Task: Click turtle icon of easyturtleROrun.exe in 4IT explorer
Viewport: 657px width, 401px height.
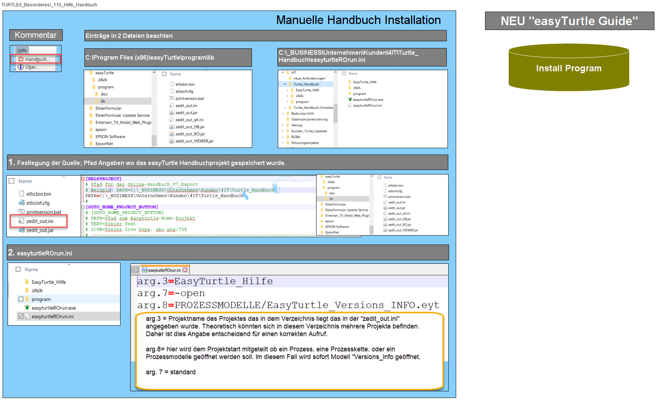Action: pos(350,100)
